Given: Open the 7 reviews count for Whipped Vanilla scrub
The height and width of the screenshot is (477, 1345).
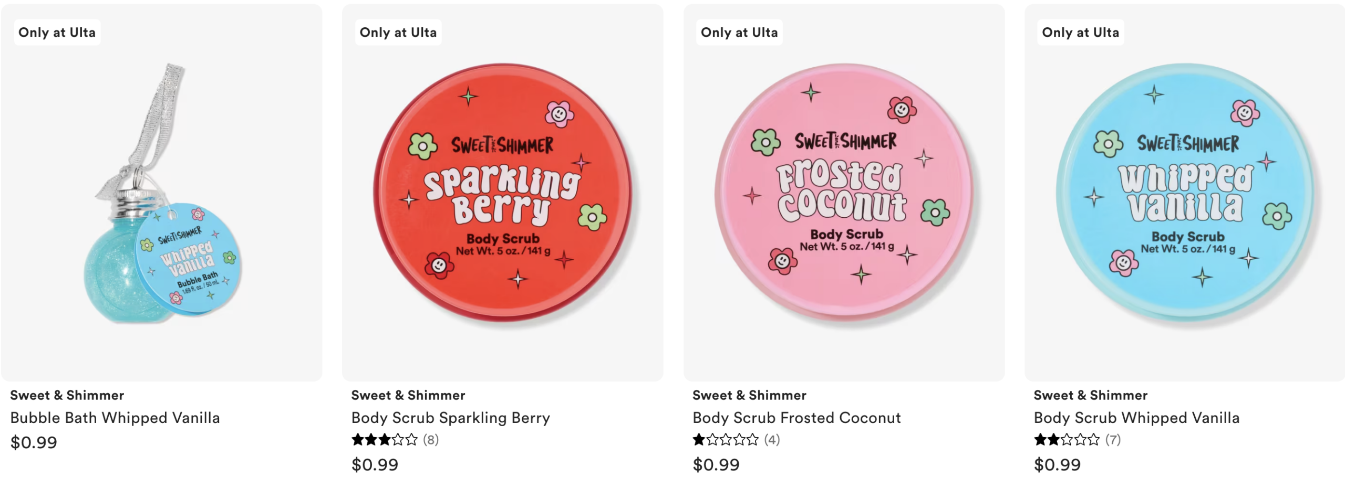Looking at the screenshot, I should click(x=1113, y=440).
